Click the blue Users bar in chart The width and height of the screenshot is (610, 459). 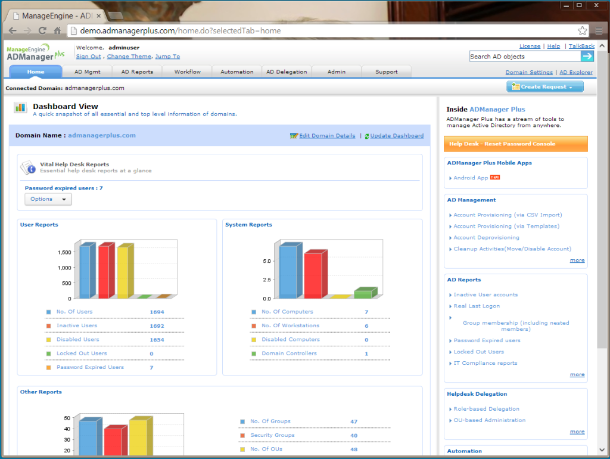87,271
